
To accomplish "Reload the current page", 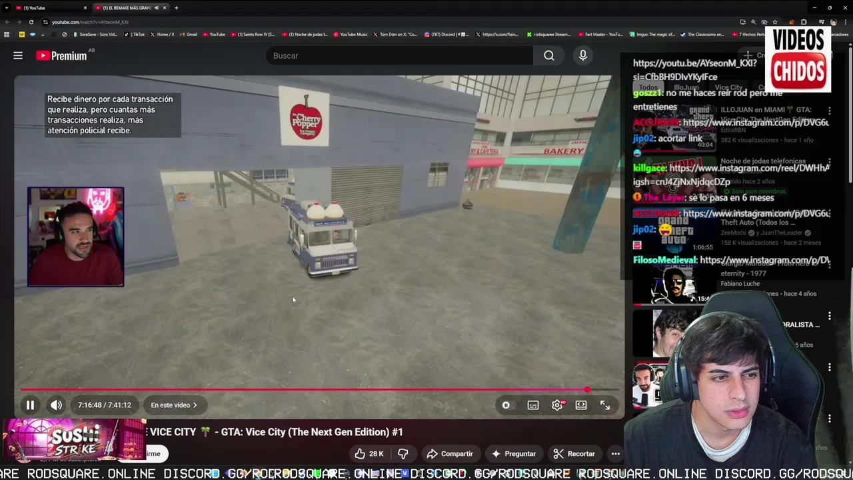I will tap(31, 22).
